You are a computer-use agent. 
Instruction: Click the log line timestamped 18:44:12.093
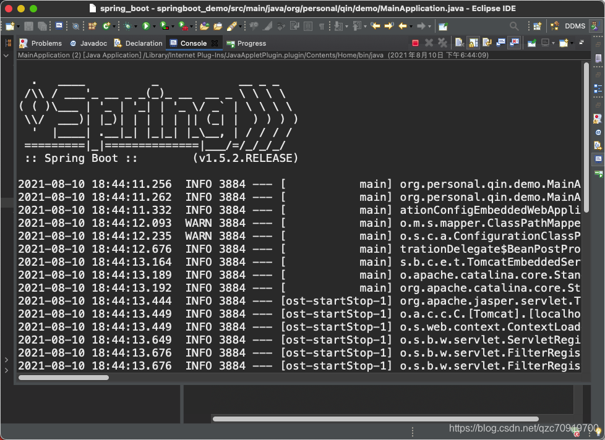click(299, 223)
